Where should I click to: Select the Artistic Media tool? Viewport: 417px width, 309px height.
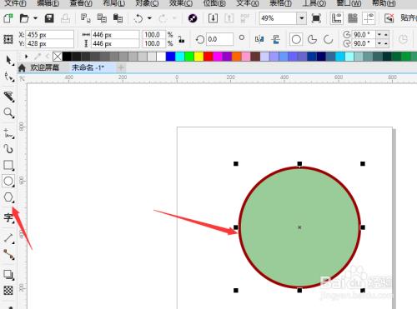[x=8, y=149]
